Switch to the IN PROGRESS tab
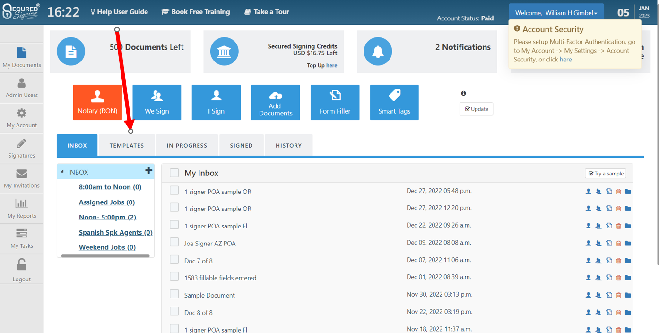This screenshot has height=333, width=659. (x=187, y=145)
